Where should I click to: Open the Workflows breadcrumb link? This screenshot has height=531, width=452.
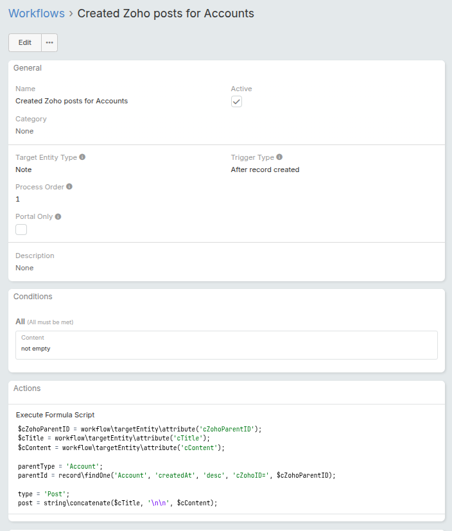37,13
